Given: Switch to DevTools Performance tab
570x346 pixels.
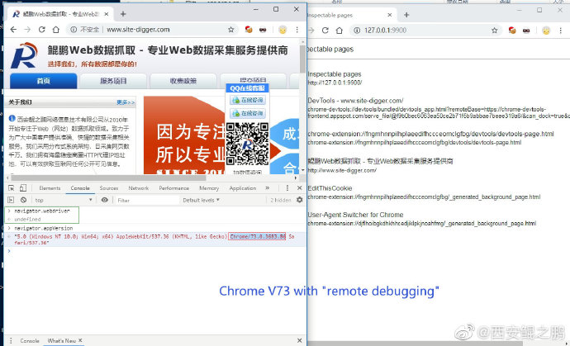Looking at the screenshot, I should click(173, 188).
